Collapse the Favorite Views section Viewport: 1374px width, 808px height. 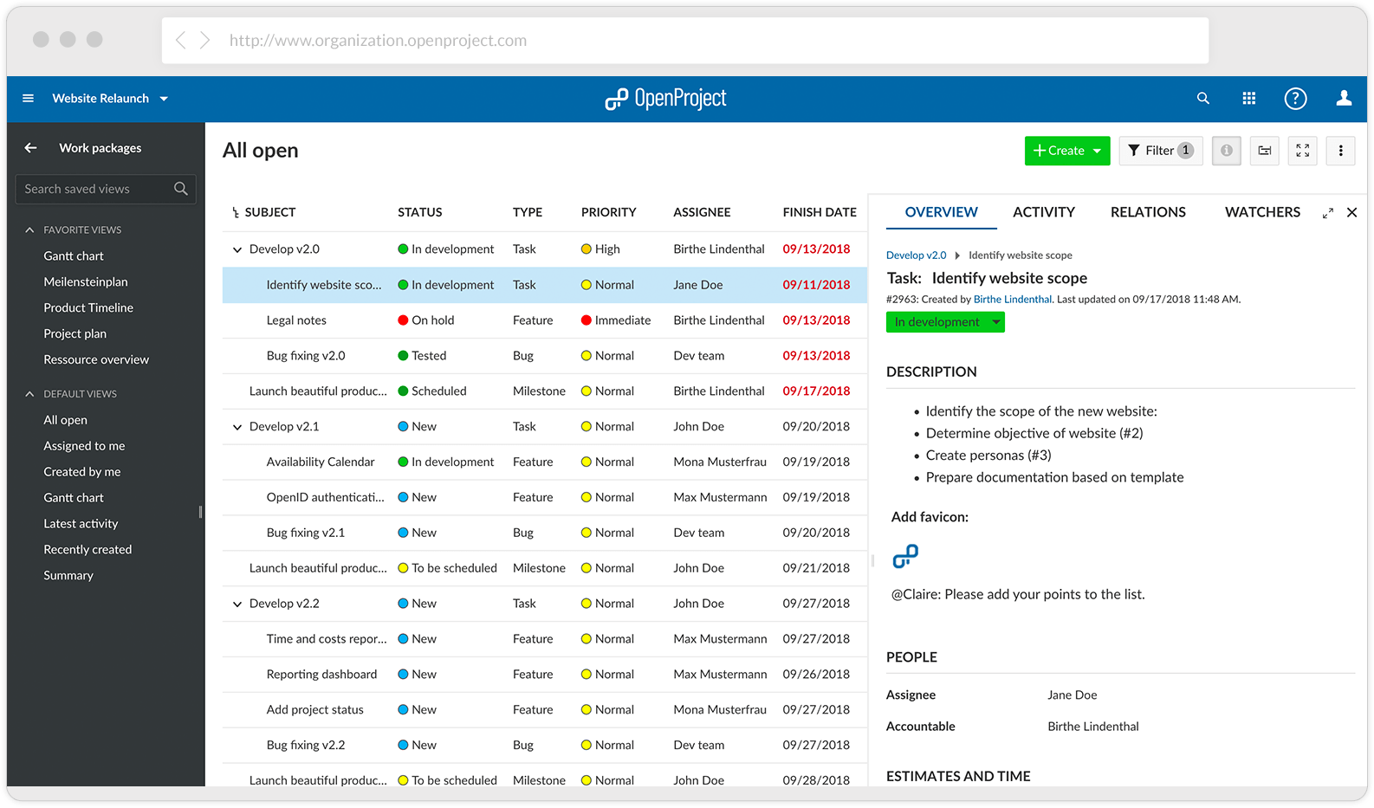pos(30,230)
